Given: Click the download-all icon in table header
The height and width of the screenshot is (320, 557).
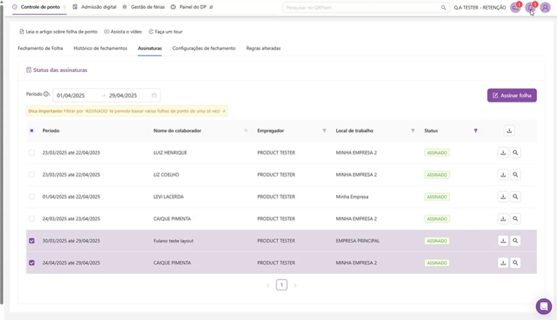Looking at the screenshot, I should (x=510, y=130).
